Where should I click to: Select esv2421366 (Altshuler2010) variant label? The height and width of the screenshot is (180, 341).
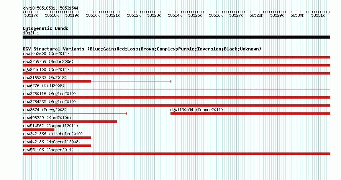(53, 134)
